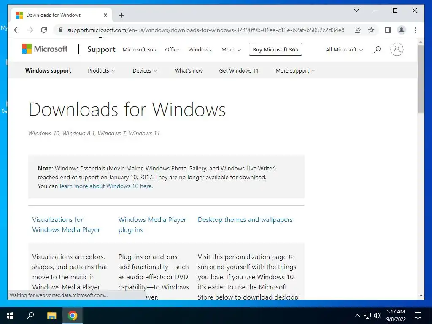This screenshot has width=432, height=324.
Task: Show hidden system tray icons
Action: pyautogui.click(x=357, y=316)
